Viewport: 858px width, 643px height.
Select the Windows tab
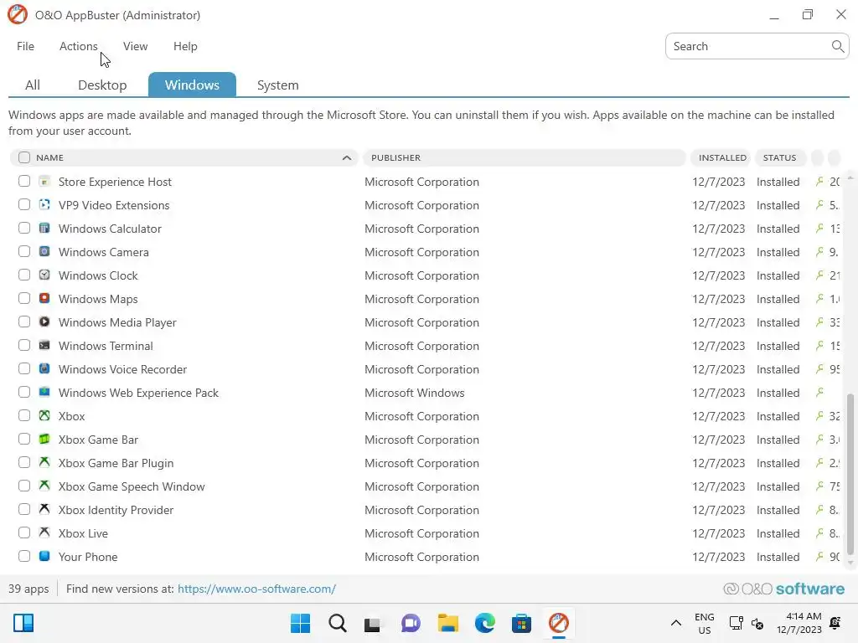click(x=192, y=85)
